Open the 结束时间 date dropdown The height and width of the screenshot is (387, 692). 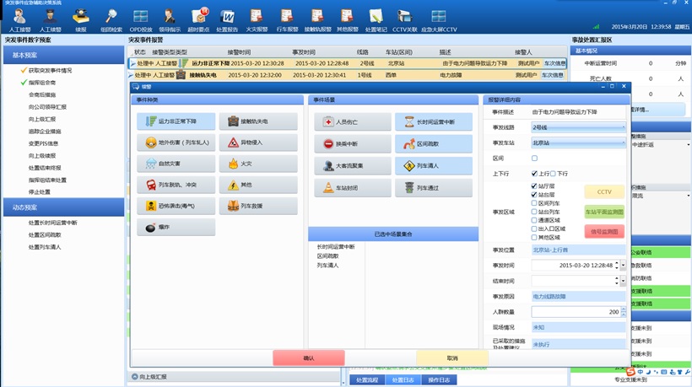[x=623, y=281]
